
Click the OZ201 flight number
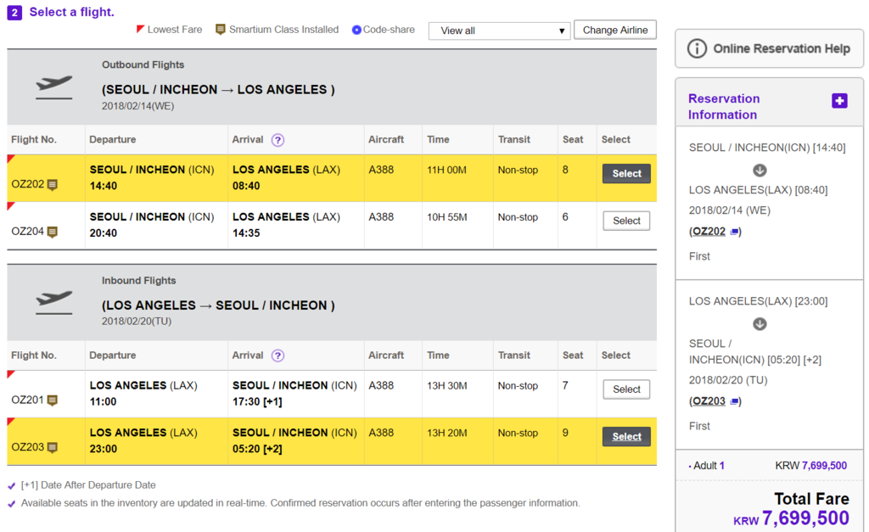pyautogui.click(x=28, y=400)
